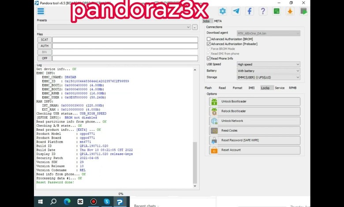
Task: Click the Unlock Network button
Action: (x=254, y=121)
